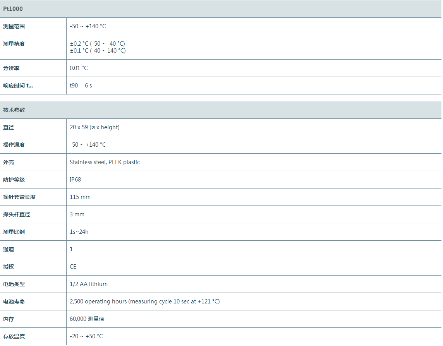Image resolution: width=443 pixels, height=346 pixels.
Task: Click the Pt1000 section header
Action: [x=13, y=9]
